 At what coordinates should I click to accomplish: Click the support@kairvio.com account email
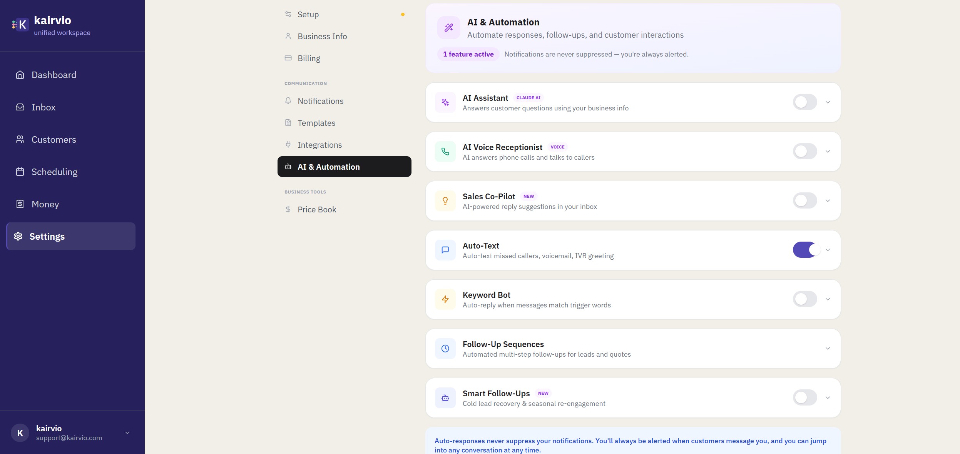tap(69, 438)
